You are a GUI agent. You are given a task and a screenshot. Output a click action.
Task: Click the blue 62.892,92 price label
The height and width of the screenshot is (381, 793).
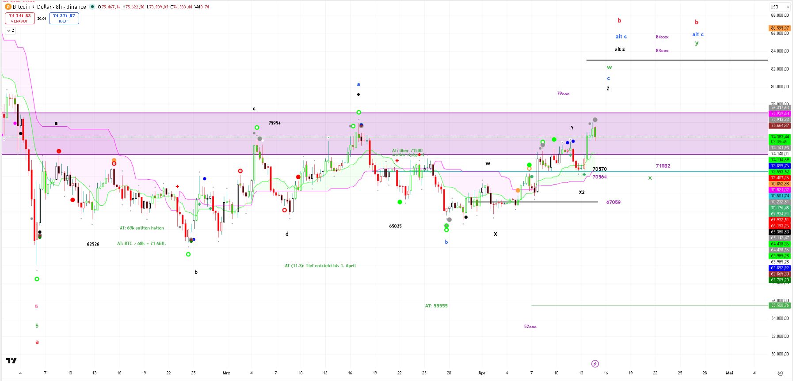click(x=780, y=268)
